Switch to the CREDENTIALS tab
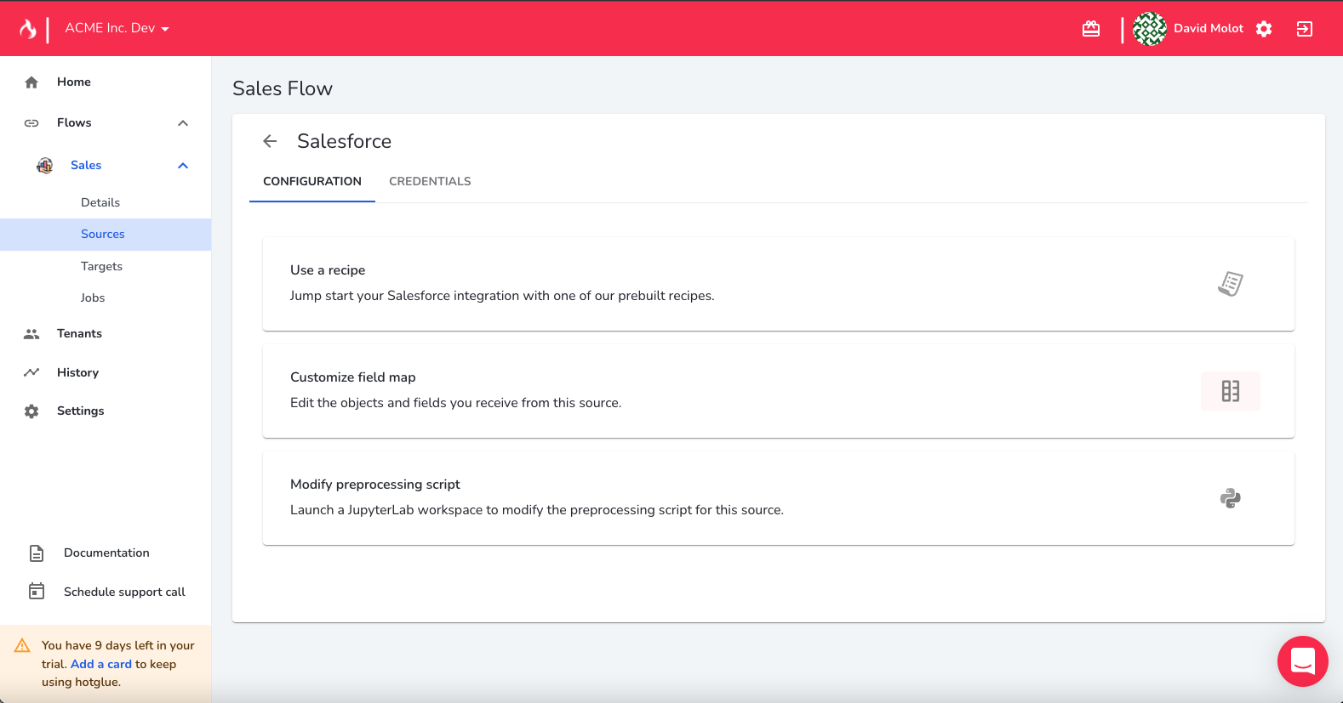Viewport: 1343px width, 703px height. click(x=430, y=181)
